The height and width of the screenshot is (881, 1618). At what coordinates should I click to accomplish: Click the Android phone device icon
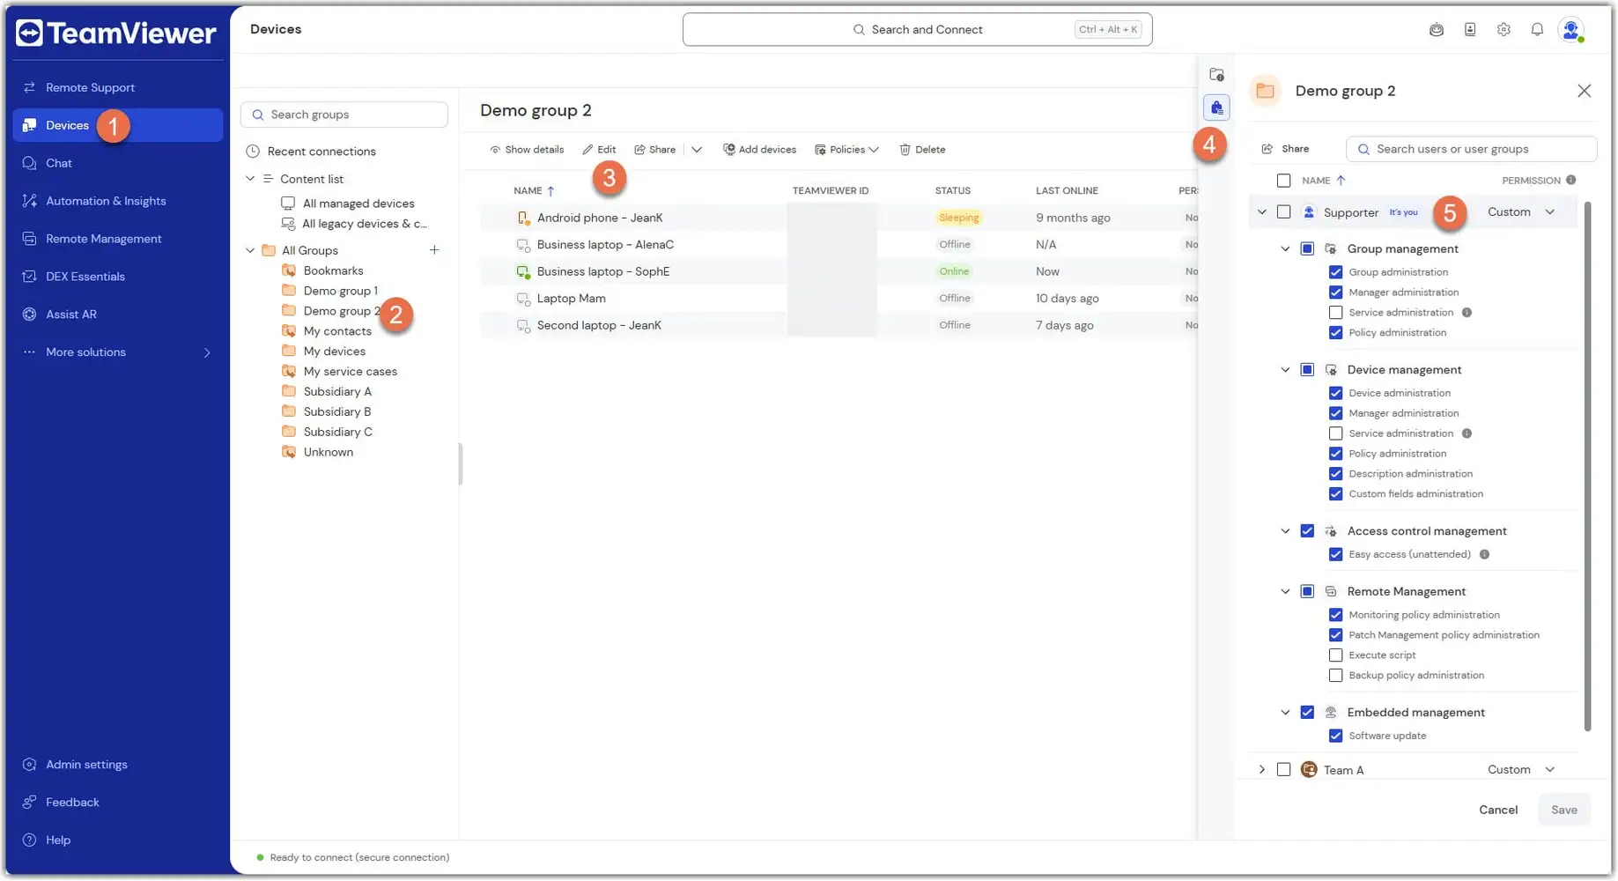click(522, 218)
